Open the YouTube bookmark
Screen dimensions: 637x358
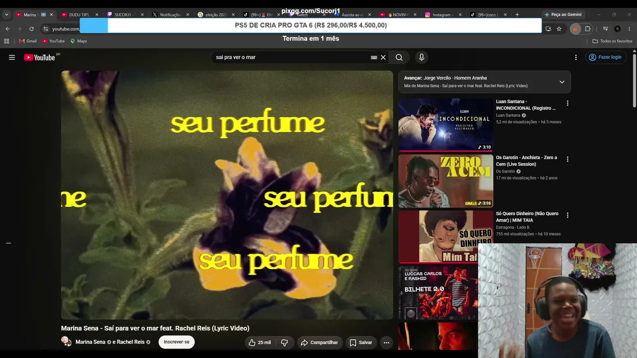click(53, 41)
